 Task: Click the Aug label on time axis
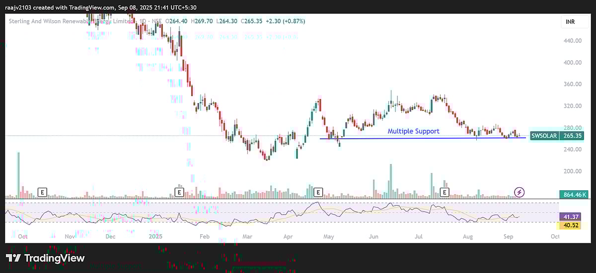[468, 237]
